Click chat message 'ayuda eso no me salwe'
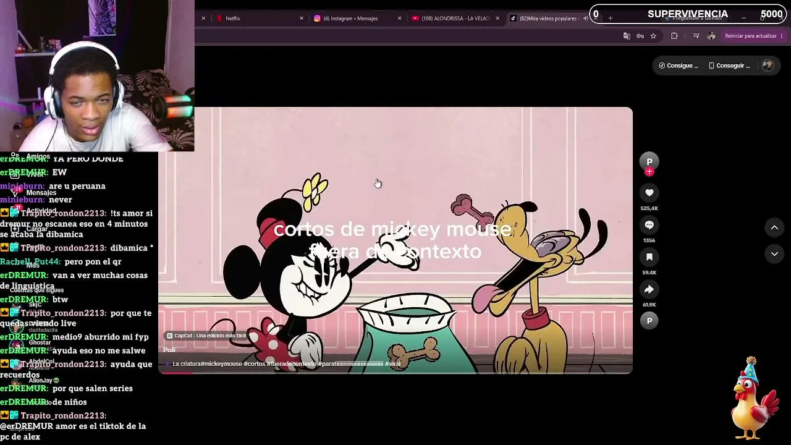 coord(99,350)
